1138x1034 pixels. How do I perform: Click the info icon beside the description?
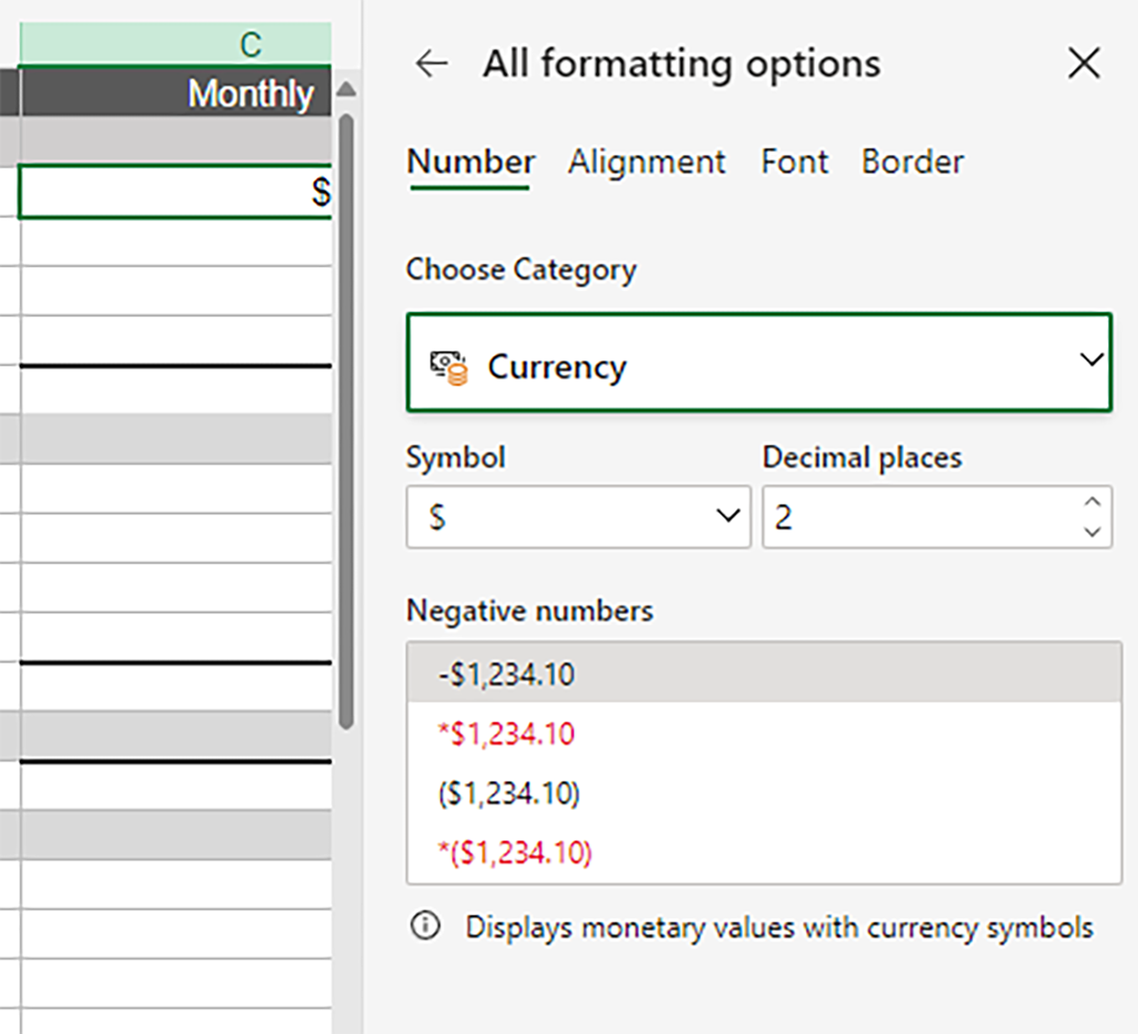coord(425,927)
